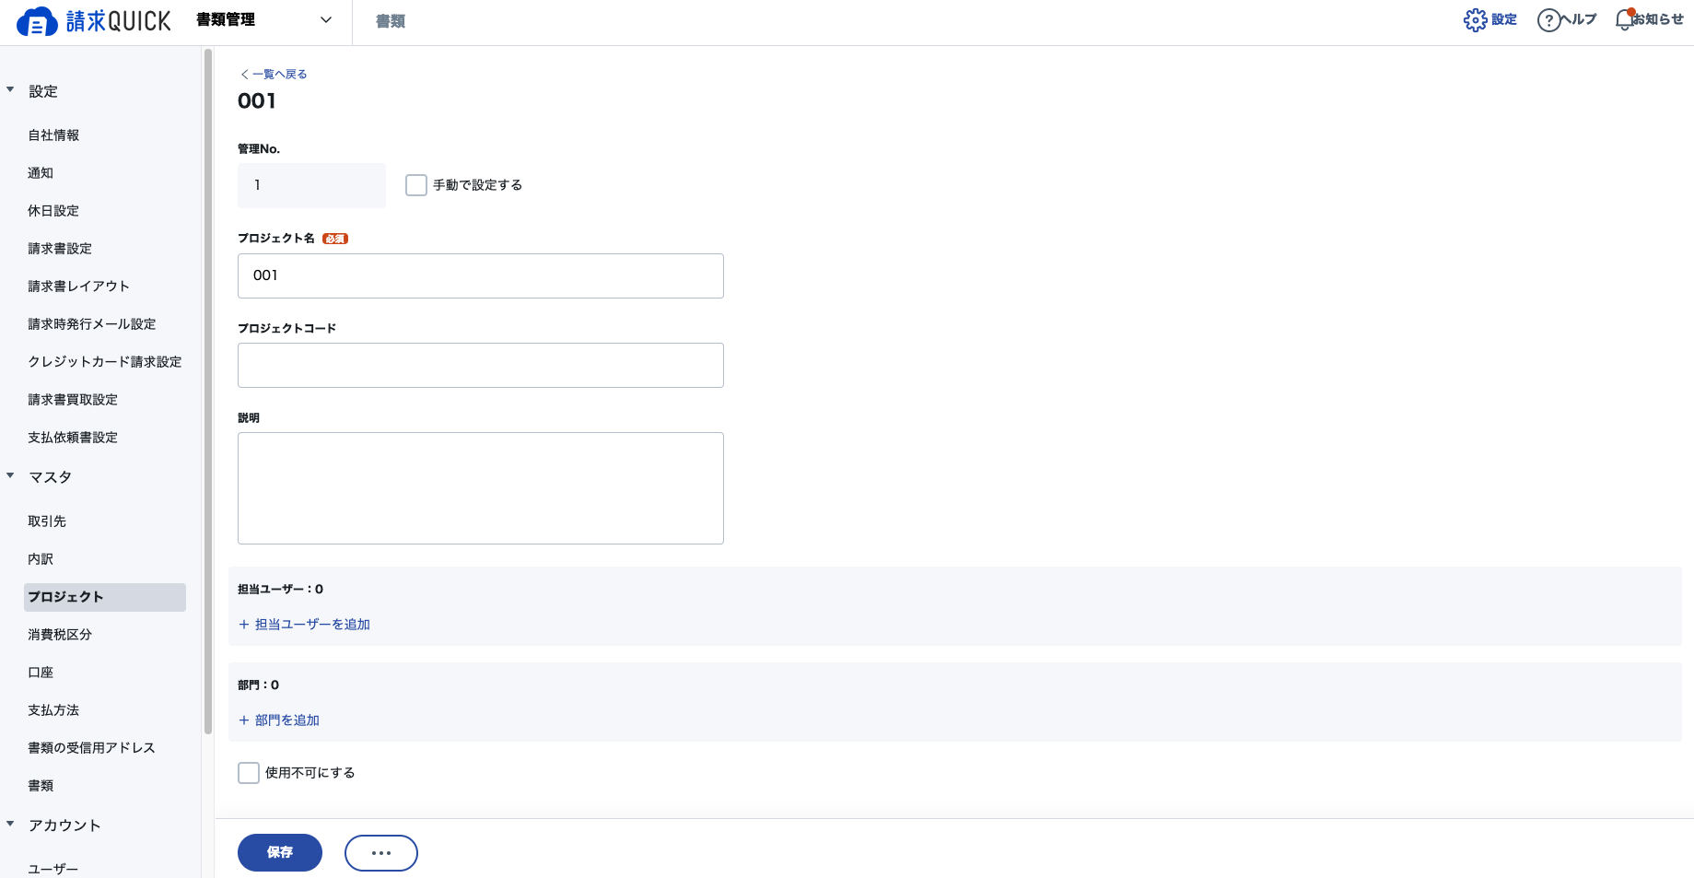Focus the プロジェクトコード input field
Image resolution: width=1694 pixels, height=878 pixels.
click(481, 366)
